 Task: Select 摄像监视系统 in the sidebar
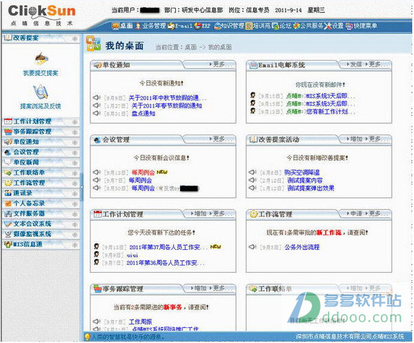coord(41,234)
